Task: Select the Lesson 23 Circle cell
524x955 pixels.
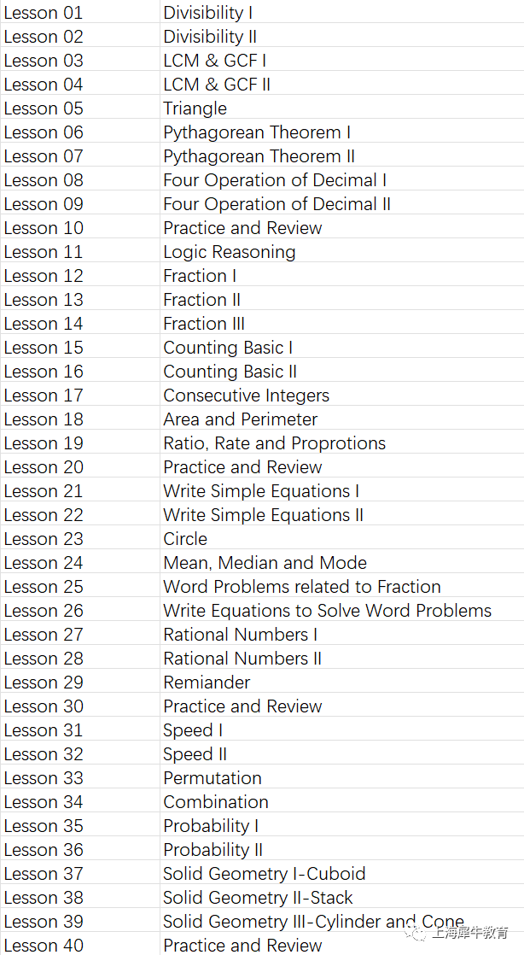Action: click(x=342, y=538)
